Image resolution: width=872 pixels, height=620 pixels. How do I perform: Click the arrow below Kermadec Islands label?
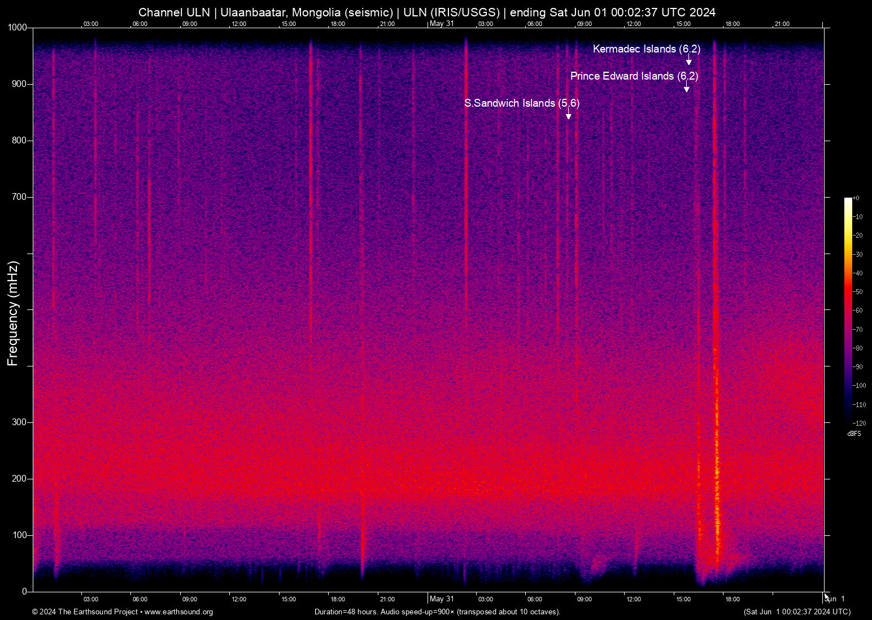pyautogui.click(x=689, y=61)
